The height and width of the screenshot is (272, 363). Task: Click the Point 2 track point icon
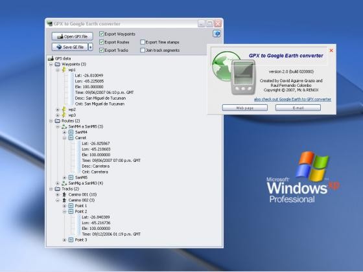71,211
